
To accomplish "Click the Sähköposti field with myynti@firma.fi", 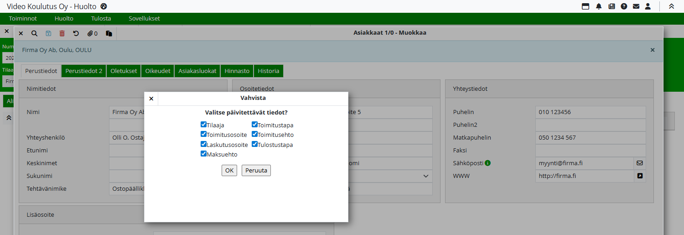I will tap(585, 163).
